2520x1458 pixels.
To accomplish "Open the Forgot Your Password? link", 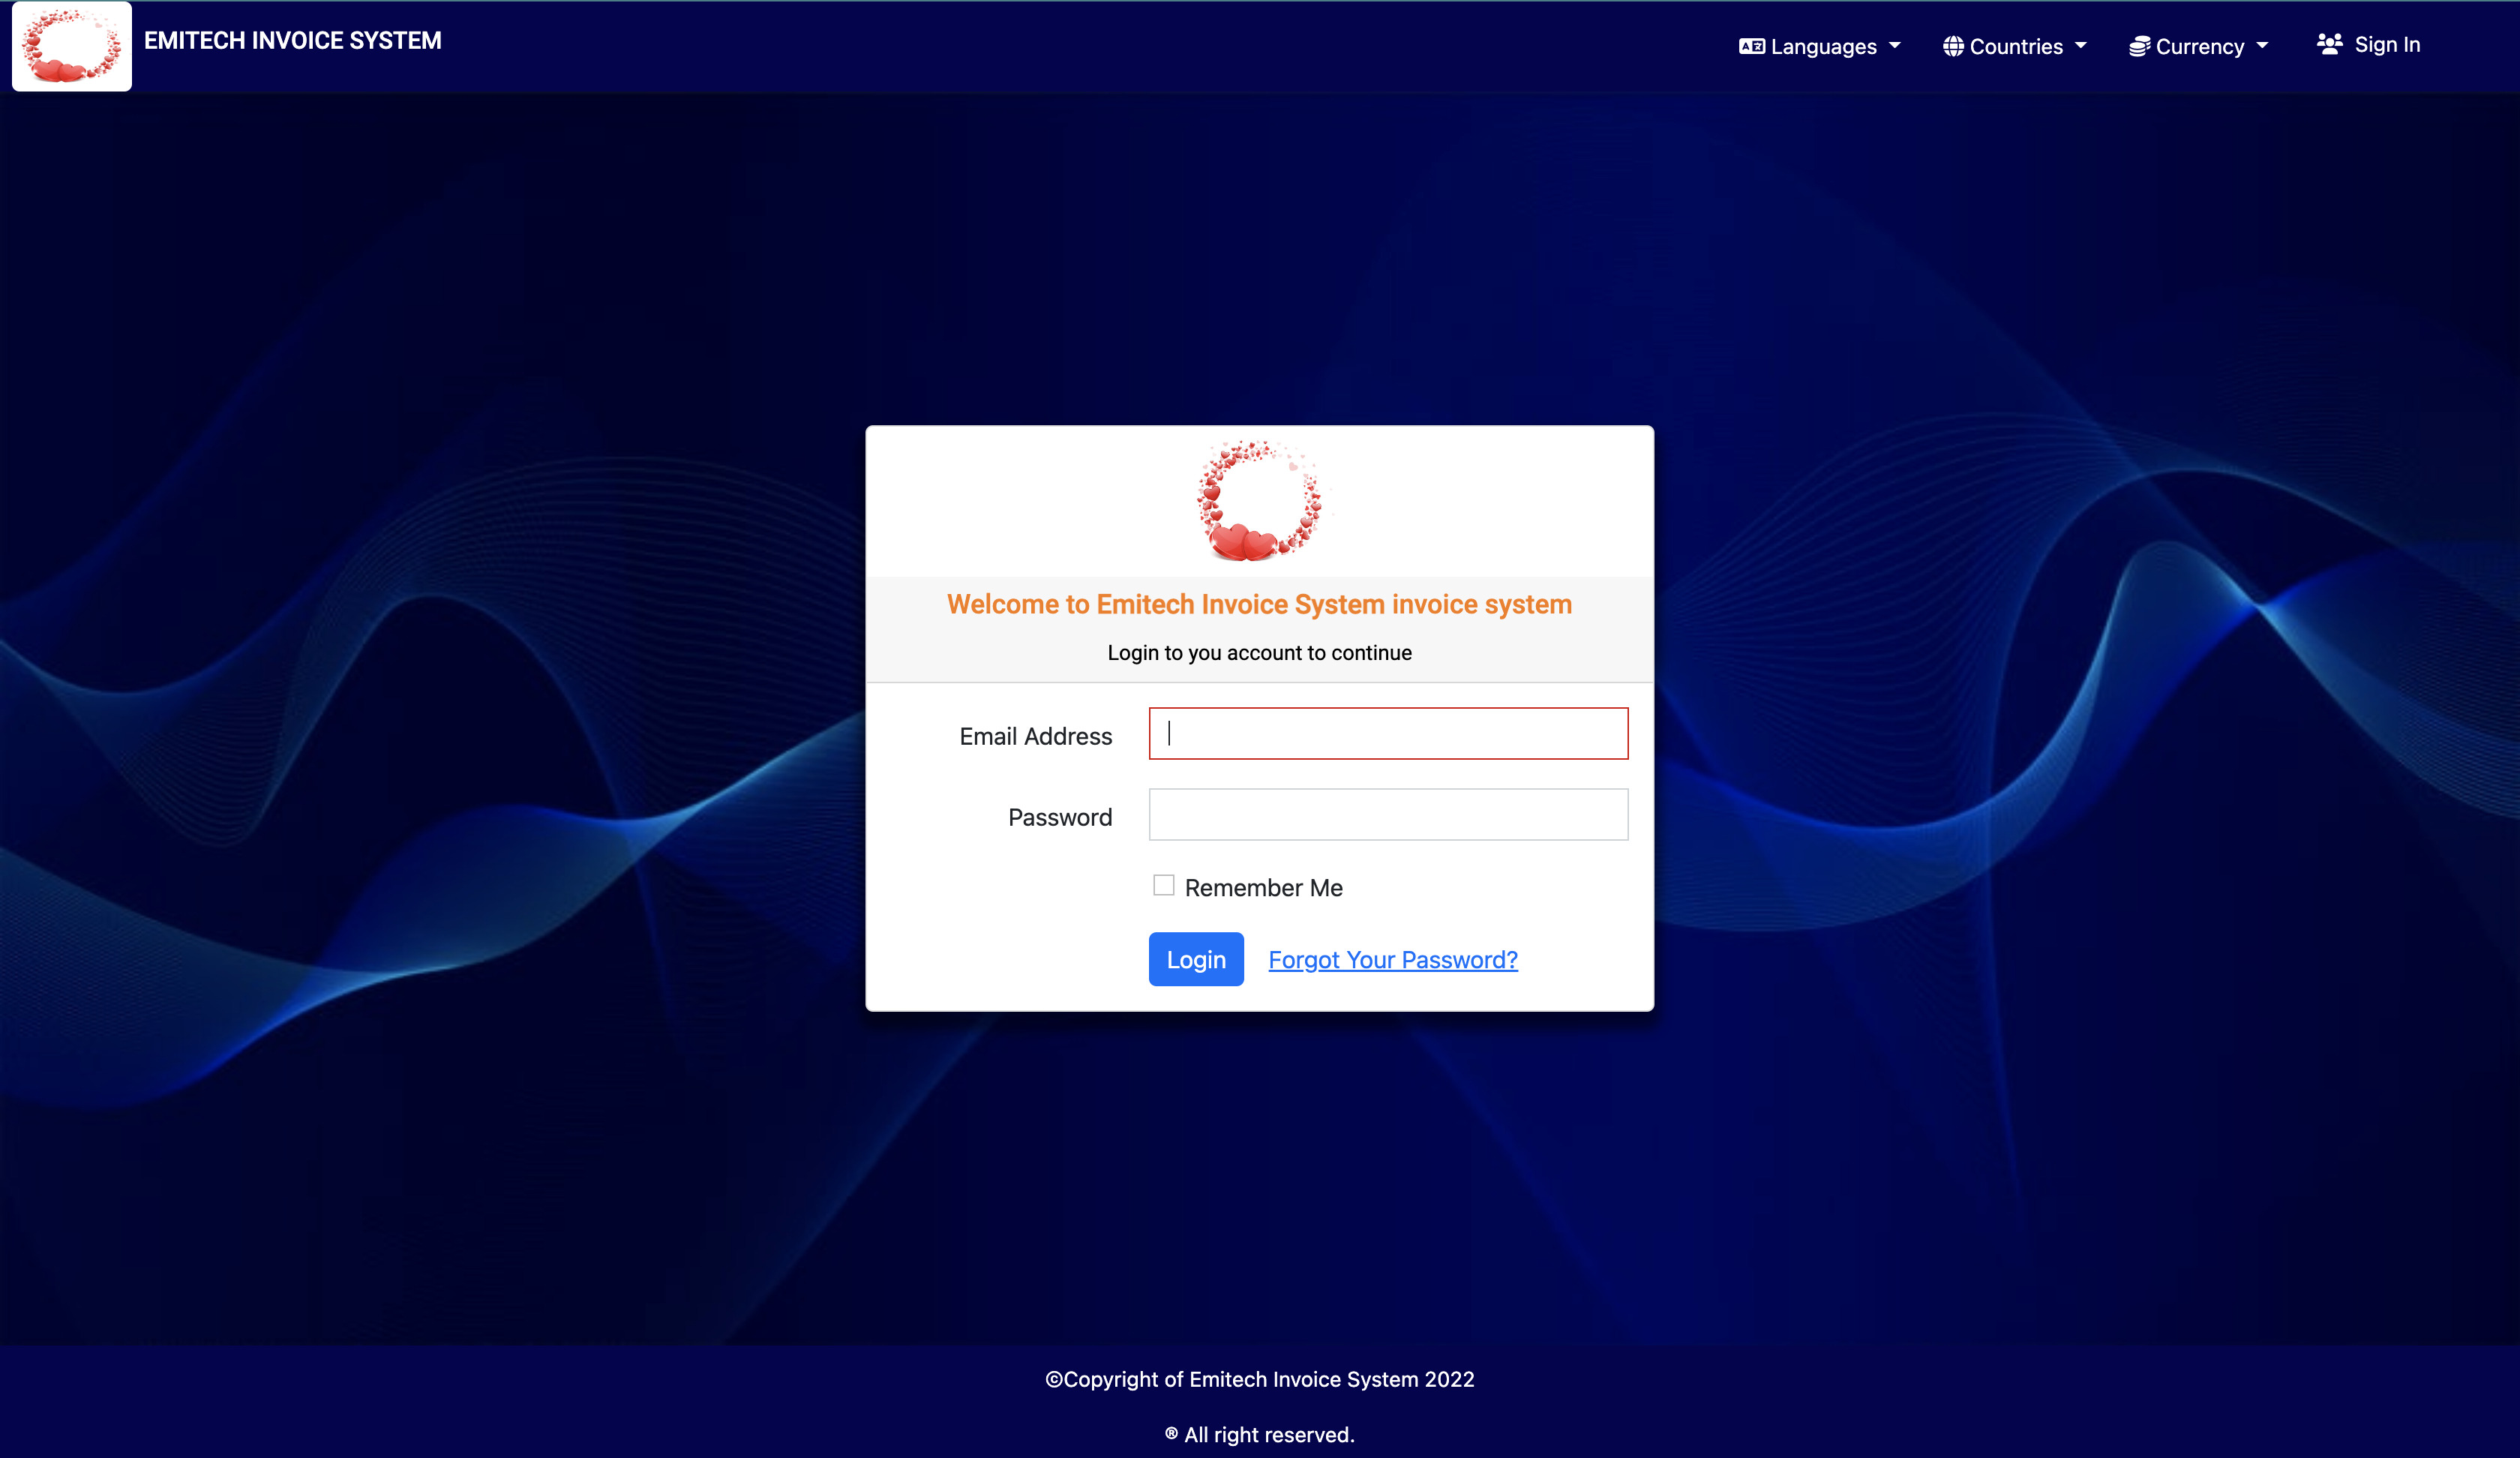I will tap(1393, 959).
